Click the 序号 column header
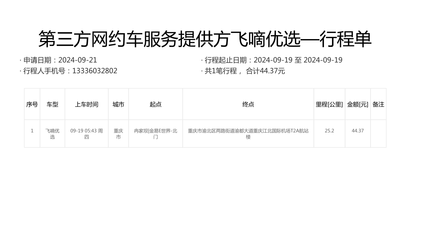 [32, 104]
